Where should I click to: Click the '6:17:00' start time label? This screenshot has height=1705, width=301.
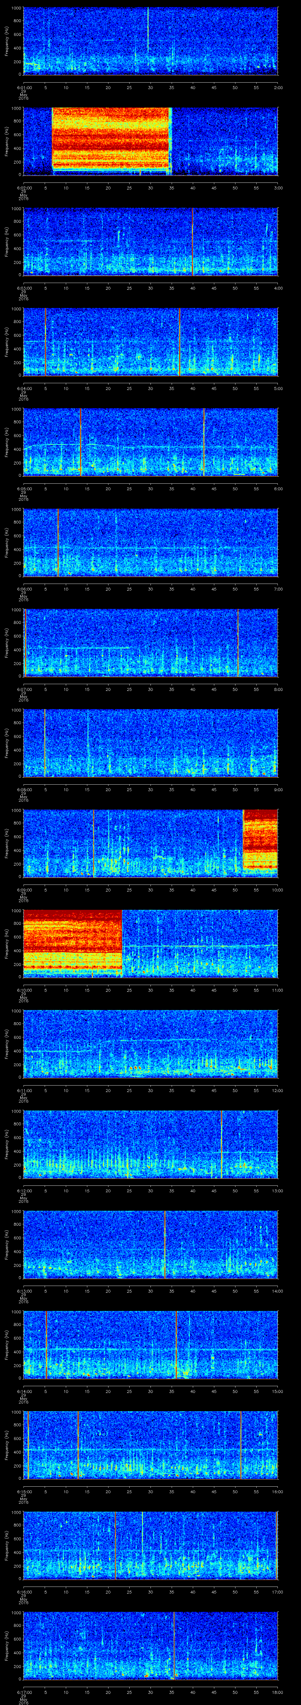(24, 1692)
